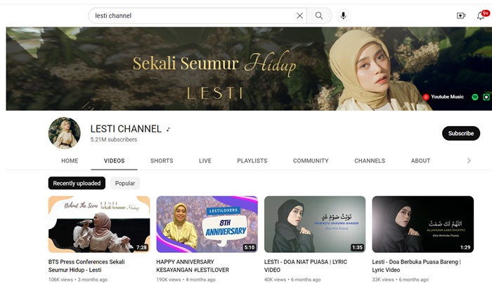Click the 33K views 6 months ago text
This screenshot has height=283, width=492.
401,279
